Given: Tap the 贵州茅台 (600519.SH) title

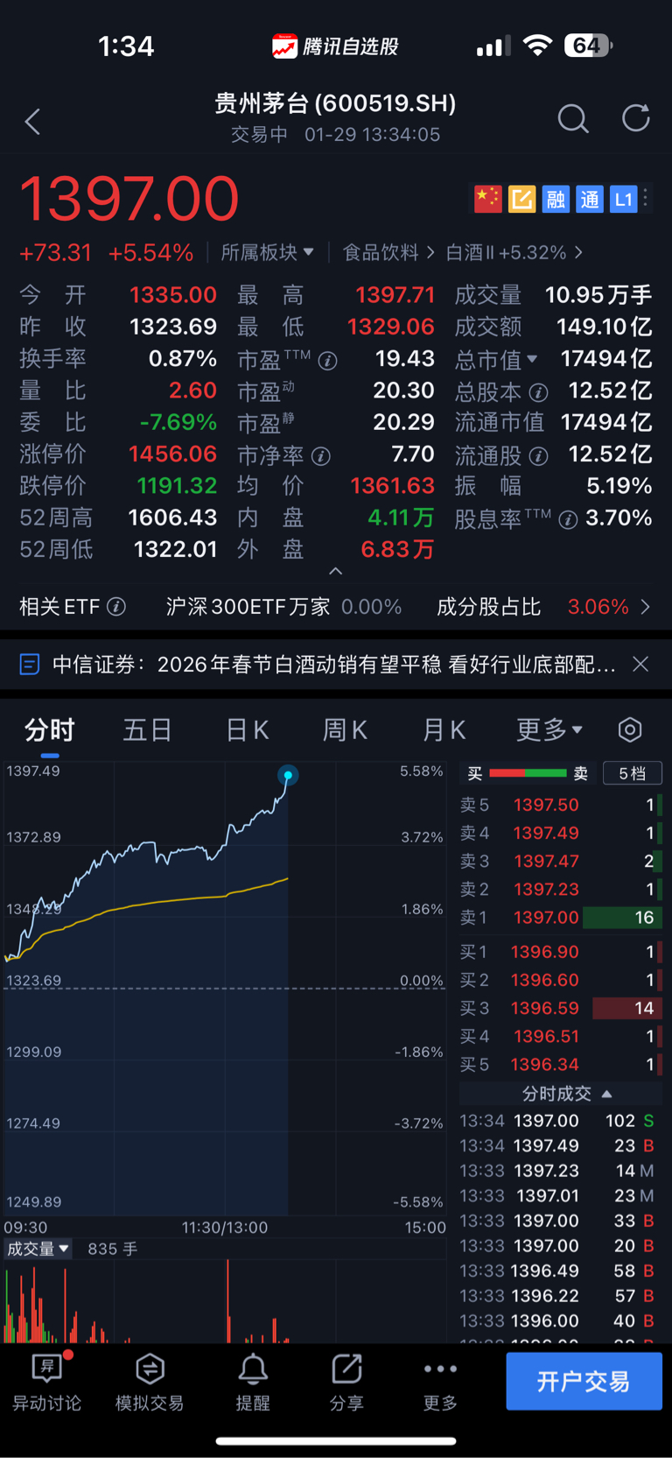Looking at the screenshot, I should tap(335, 103).
